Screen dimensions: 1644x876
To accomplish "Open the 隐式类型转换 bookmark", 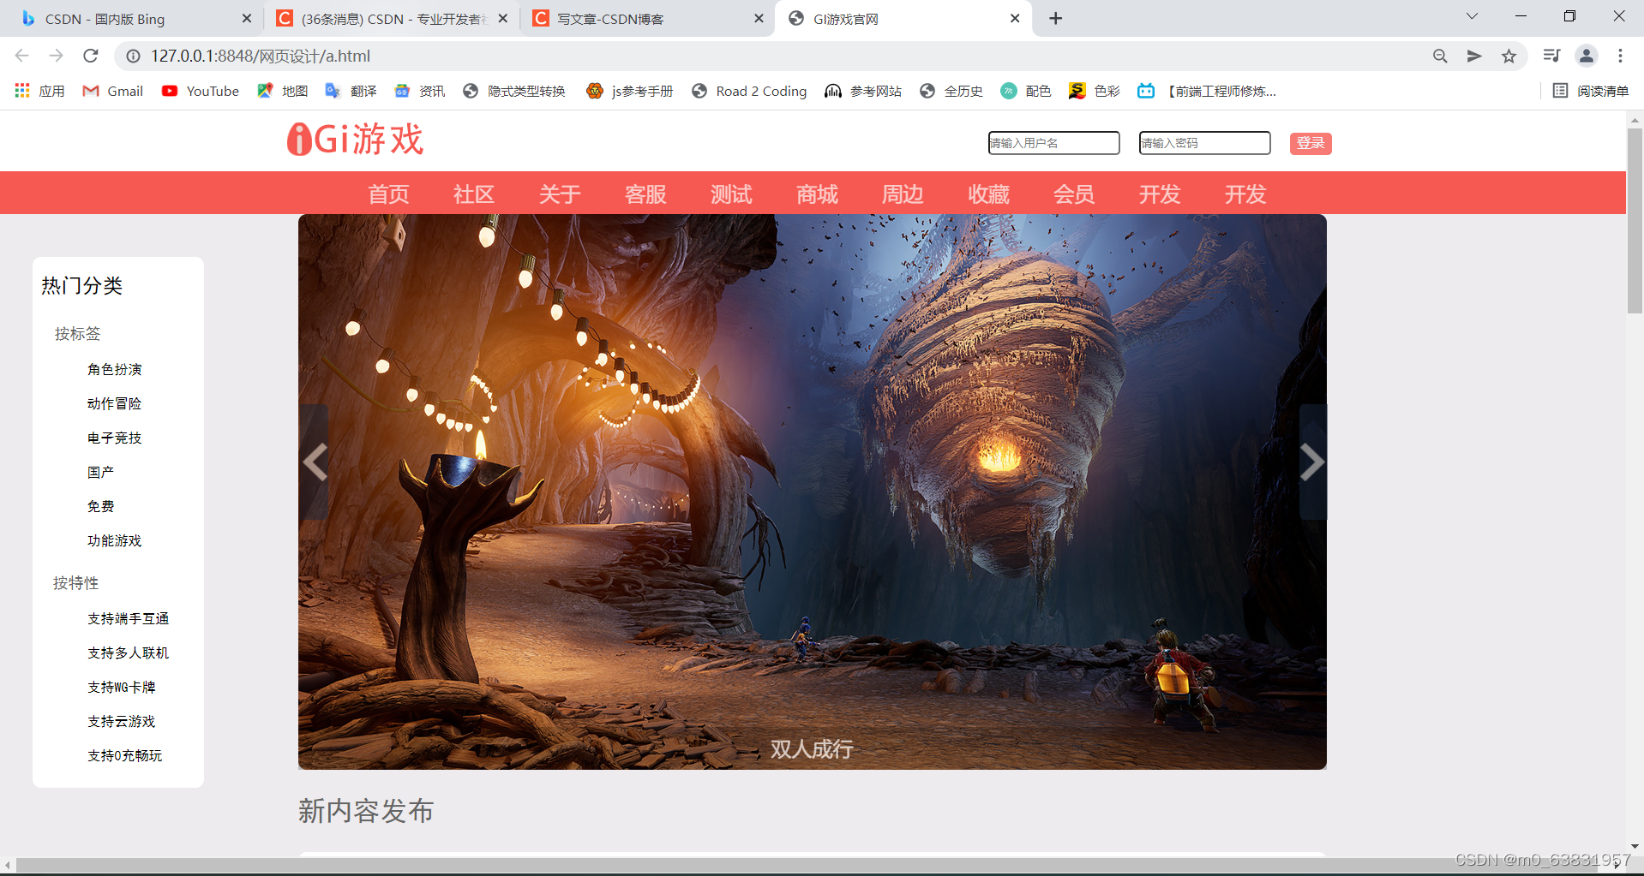I will pos(514,91).
